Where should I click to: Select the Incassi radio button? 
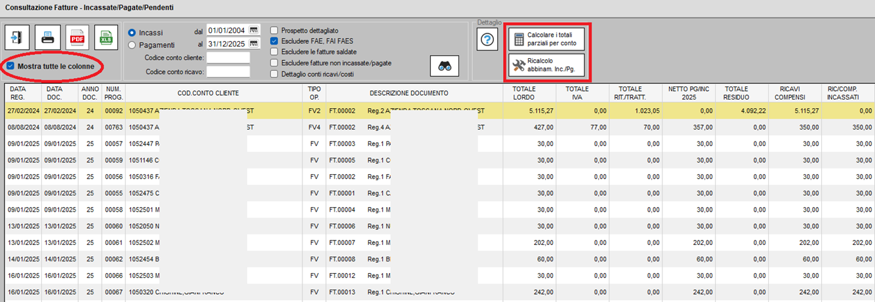click(x=132, y=32)
